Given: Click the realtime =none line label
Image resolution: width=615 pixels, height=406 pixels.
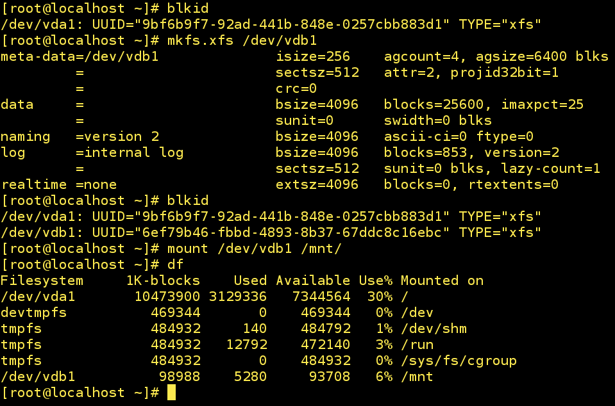Looking at the screenshot, I should click(58, 184).
